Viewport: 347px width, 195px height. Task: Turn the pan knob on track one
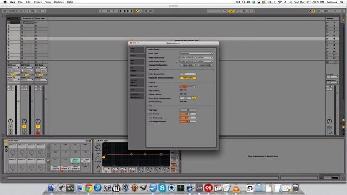click(10, 121)
